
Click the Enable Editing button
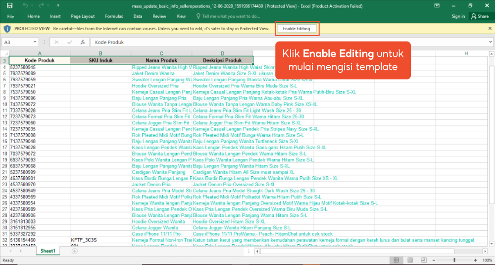[297, 29]
